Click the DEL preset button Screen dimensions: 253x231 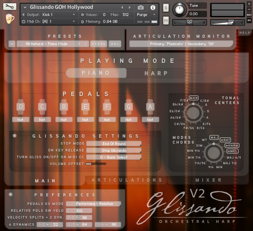click(x=115, y=44)
